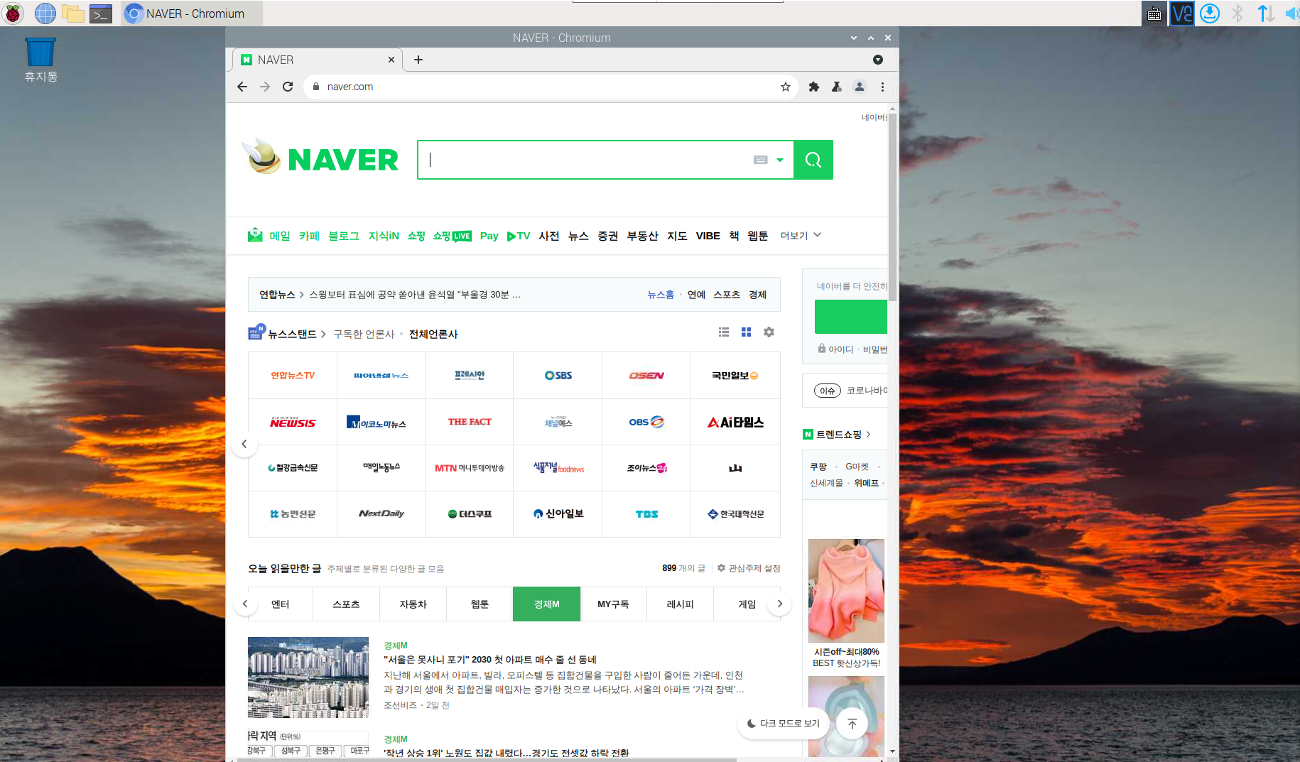Select the 엔터 topic tab
Viewport: 1300px width, 762px height.
(x=281, y=604)
